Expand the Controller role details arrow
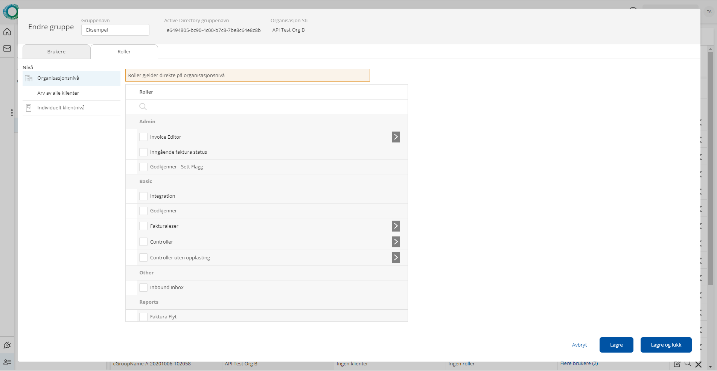 (x=396, y=242)
